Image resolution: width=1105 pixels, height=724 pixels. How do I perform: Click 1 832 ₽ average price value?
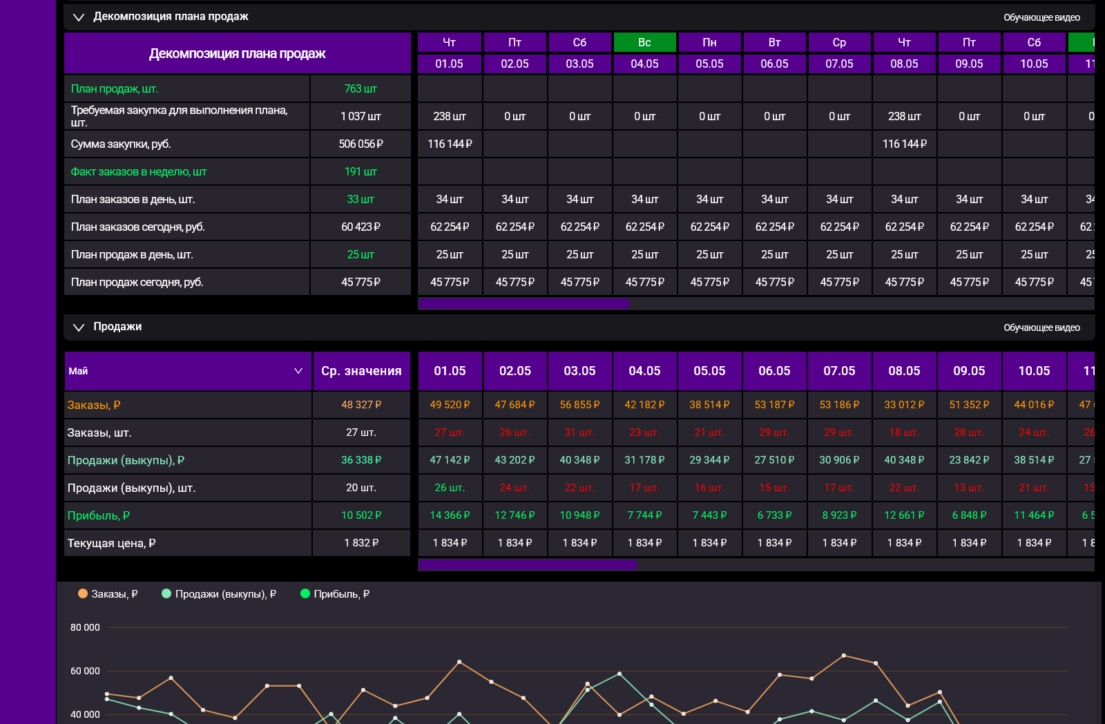point(361,543)
